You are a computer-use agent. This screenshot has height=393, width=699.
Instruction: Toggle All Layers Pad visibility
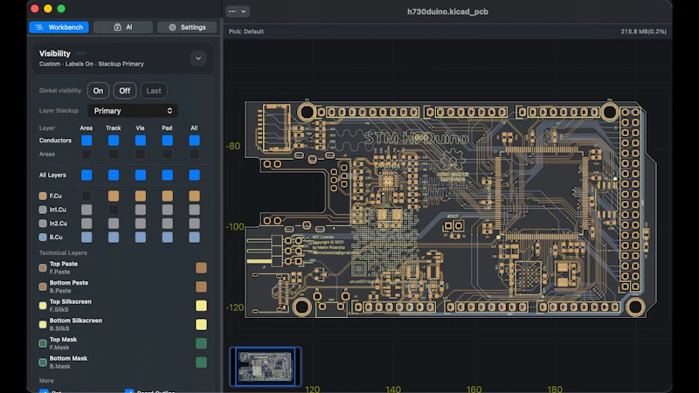pos(167,176)
